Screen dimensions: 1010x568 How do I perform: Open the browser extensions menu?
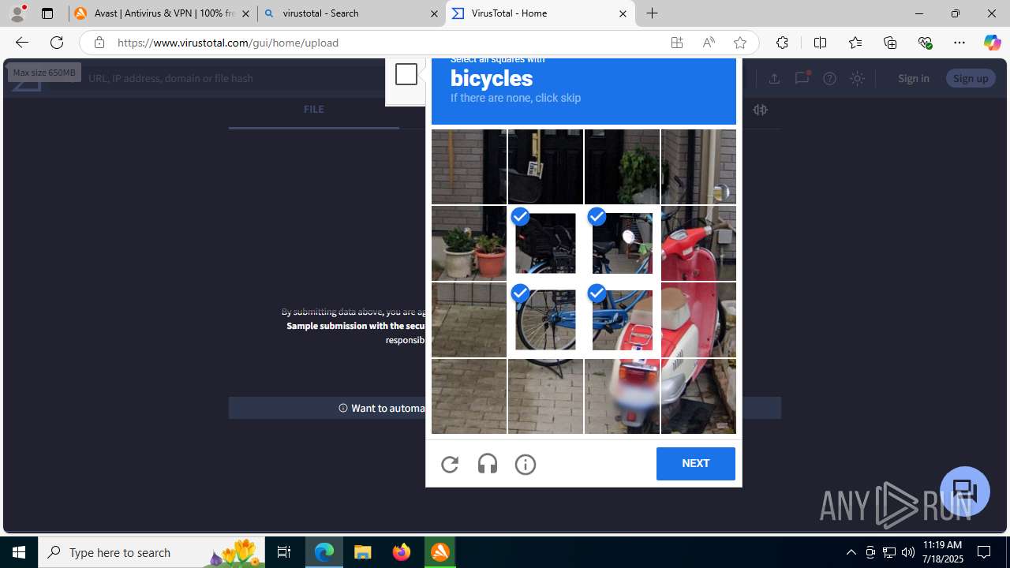[782, 43]
